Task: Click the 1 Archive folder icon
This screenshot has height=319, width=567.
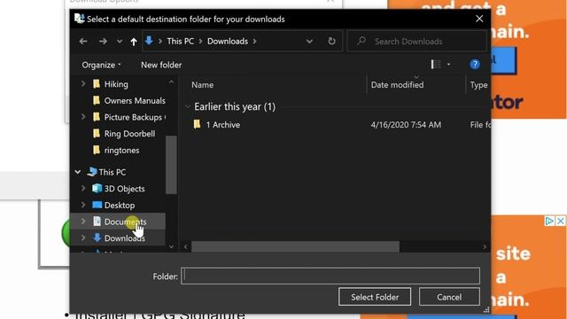Action: tap(197, 124)
